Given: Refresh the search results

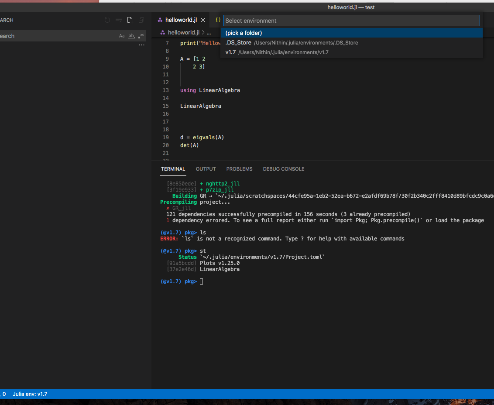Looking at the screenshot, I should (107, 20).
